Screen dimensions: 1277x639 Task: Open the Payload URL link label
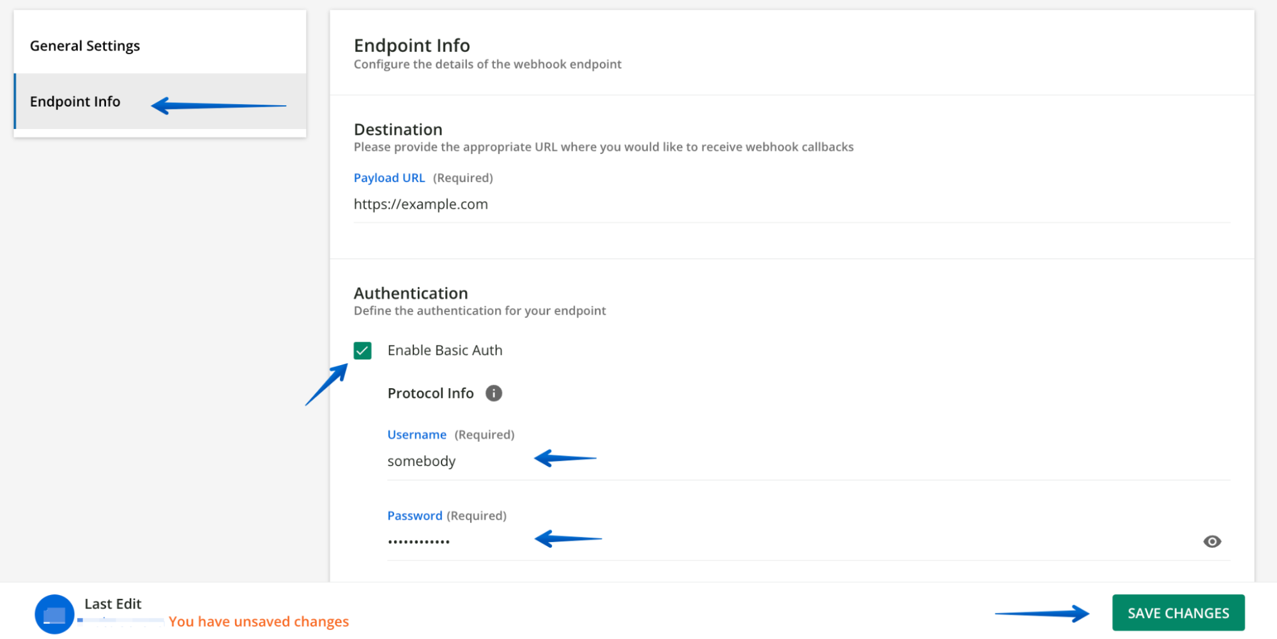tap(389, 177)
